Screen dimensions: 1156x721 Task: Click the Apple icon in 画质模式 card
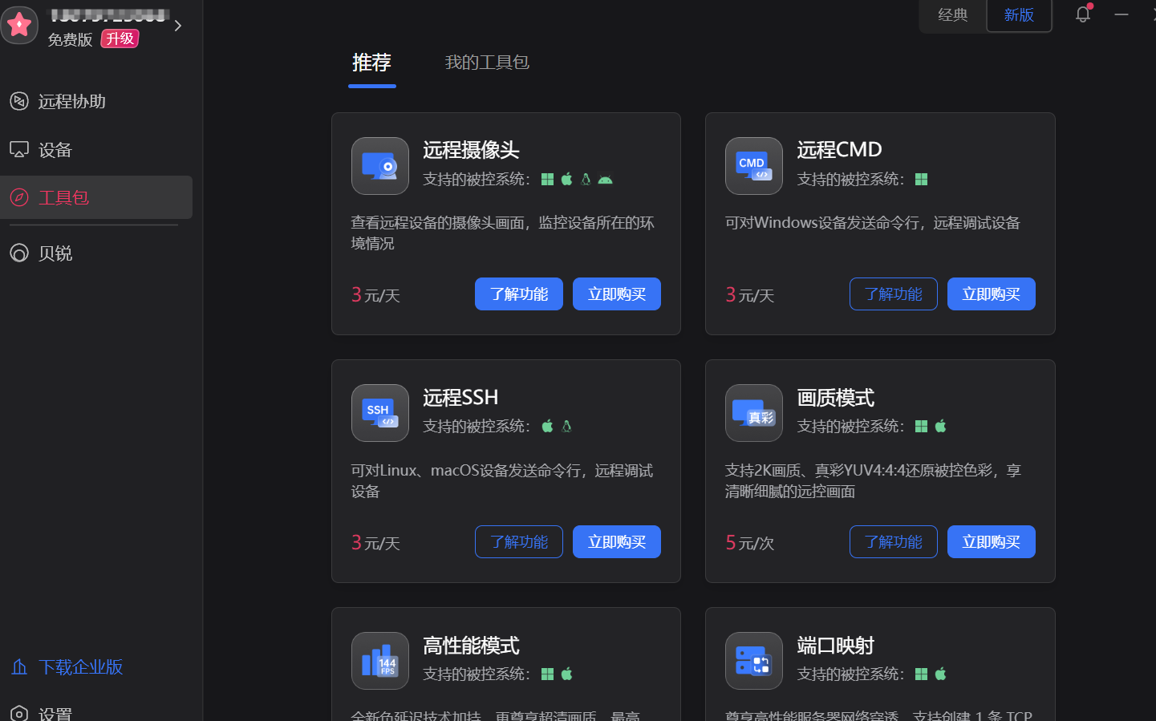[940, 426]
